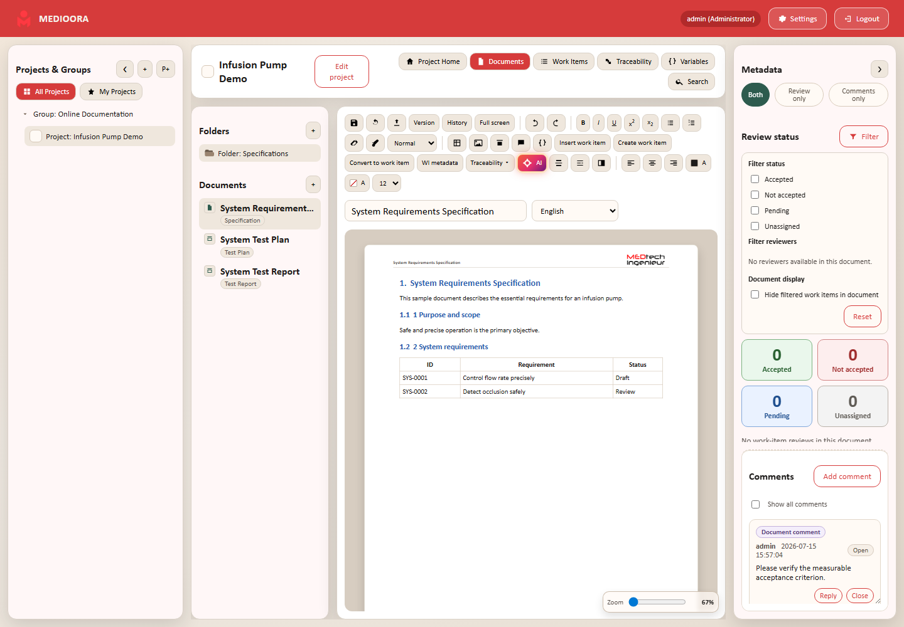Tick the Unassigned filter checkbox
This screenshot has height=627, width=904.
pos(755,226)
